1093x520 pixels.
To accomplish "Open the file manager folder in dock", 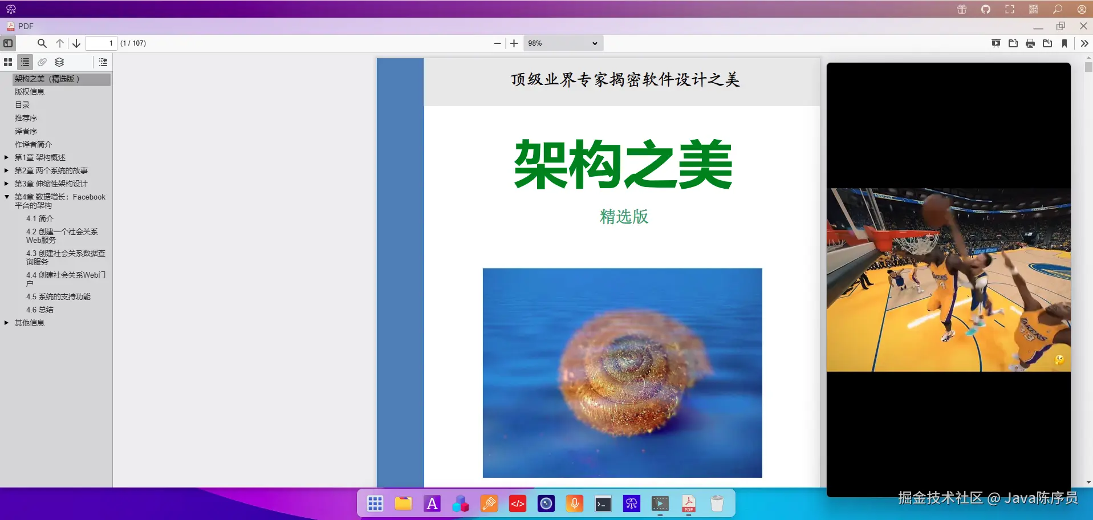I will pos(404,503).
